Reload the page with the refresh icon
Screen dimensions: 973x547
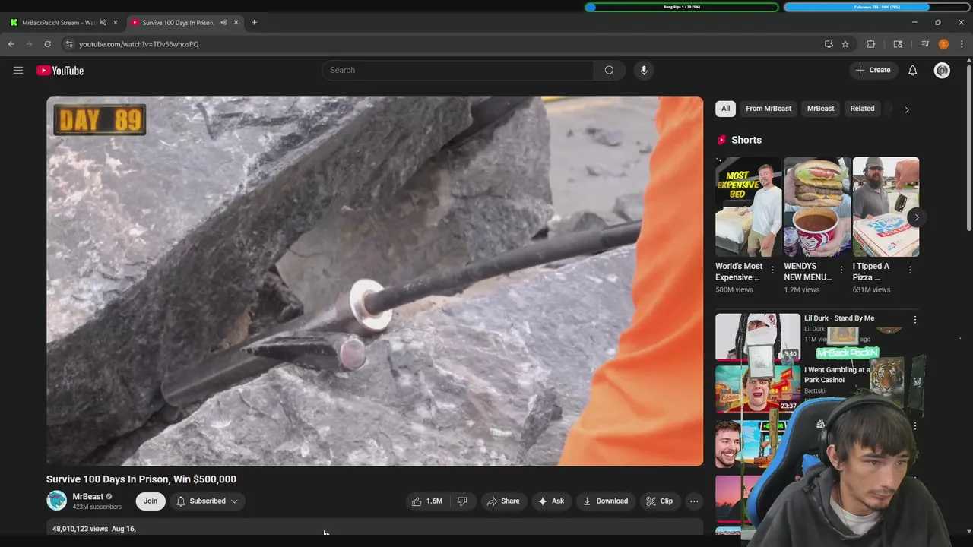[47, 44]
